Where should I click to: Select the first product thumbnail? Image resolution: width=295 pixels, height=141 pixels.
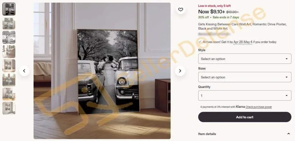pos(9,9)
